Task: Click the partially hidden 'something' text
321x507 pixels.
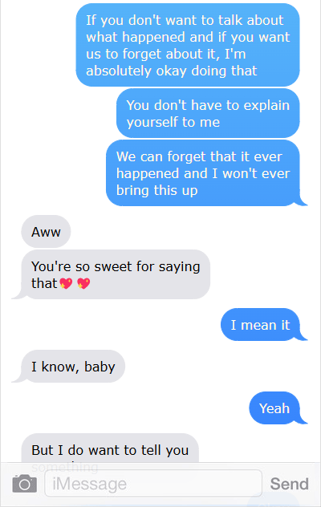Action: [65, 467]
